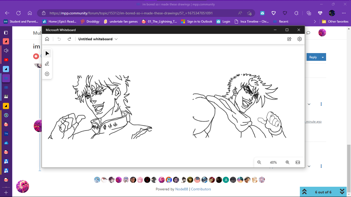Redo the Whiteboard action
The width and height of the screenshot is (351, 197).
tap(69, 39)
